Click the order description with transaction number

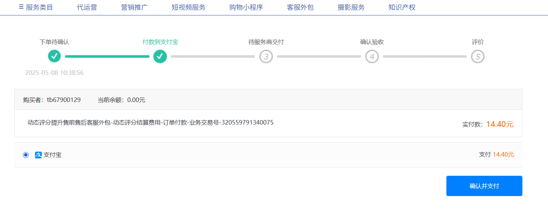[150, 122]
